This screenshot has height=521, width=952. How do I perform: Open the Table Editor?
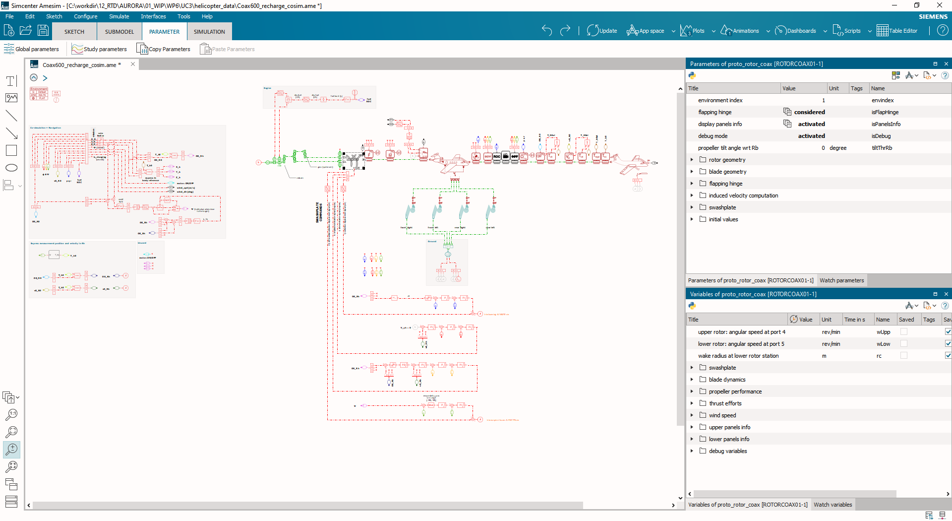coord(897,30)
